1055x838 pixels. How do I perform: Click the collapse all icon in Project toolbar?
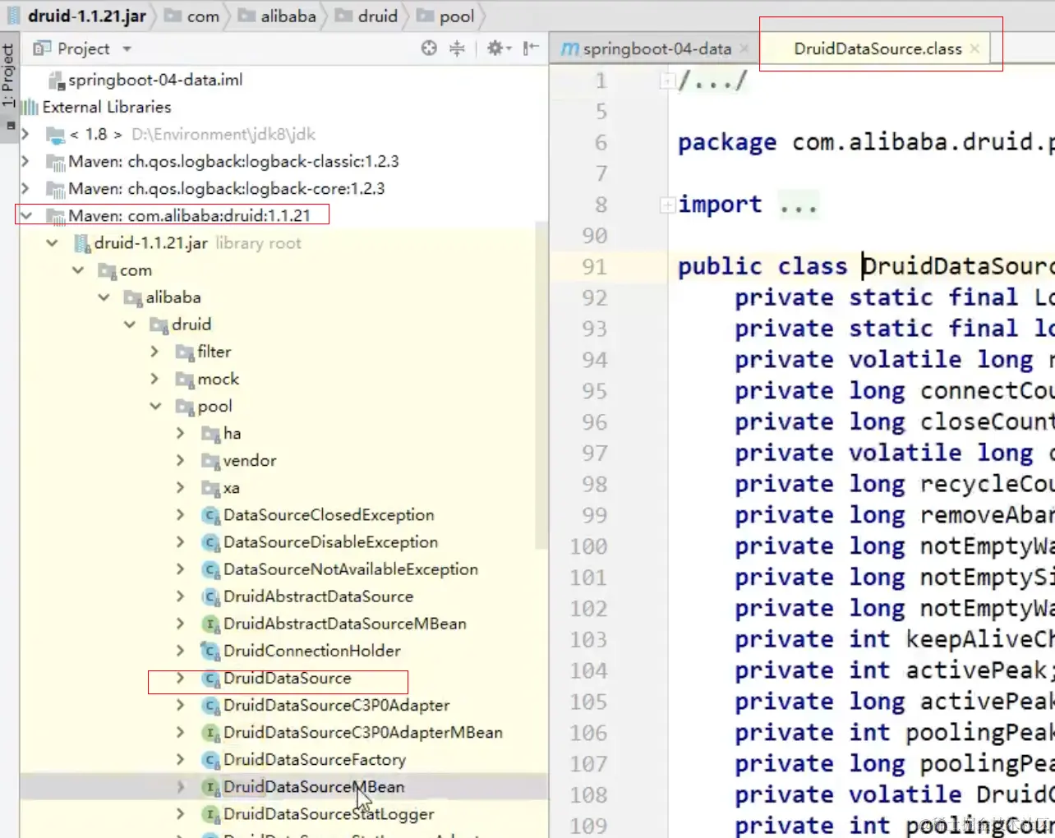click(x=457, y=48)
